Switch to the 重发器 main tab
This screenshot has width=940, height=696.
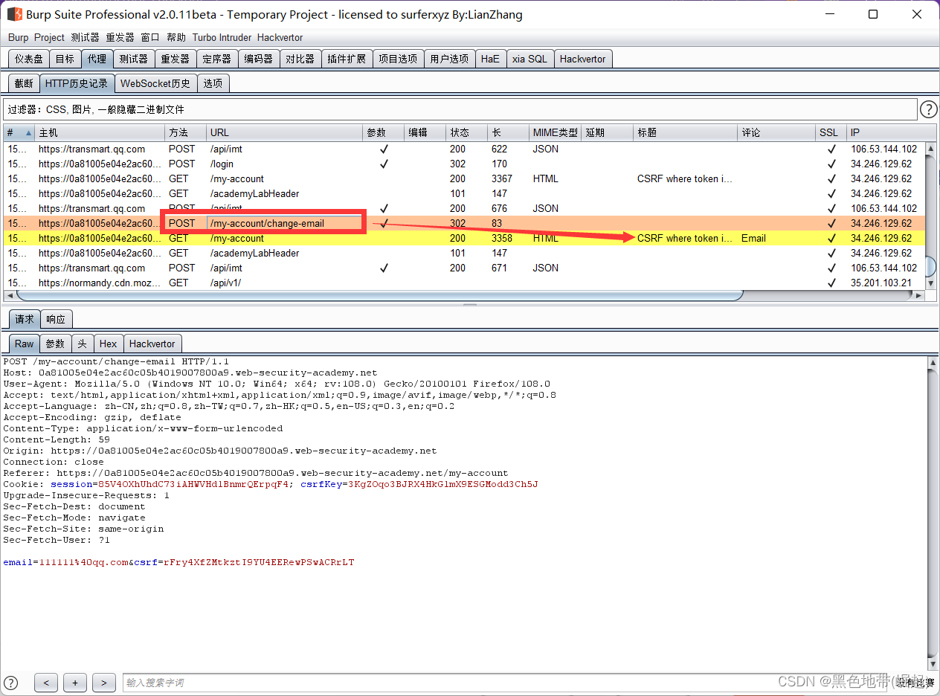(x=176, y=59)
